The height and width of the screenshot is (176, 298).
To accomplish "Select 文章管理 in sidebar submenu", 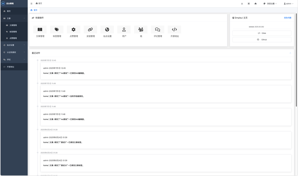I will 14,25.
